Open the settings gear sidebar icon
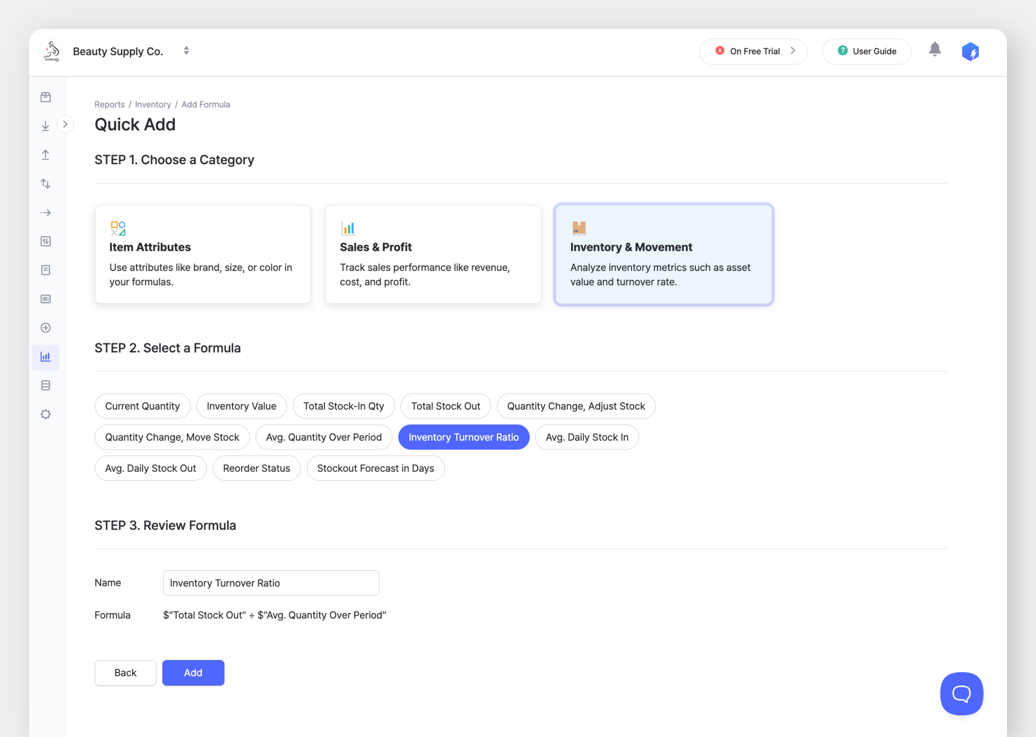The width and height of the screenshot is (1036, 737). coord(45,414)
